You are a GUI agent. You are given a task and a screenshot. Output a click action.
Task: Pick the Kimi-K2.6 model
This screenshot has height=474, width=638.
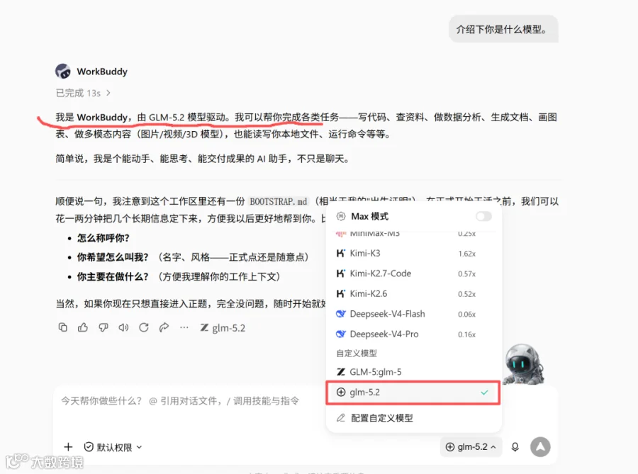click(x=413, y=293)
